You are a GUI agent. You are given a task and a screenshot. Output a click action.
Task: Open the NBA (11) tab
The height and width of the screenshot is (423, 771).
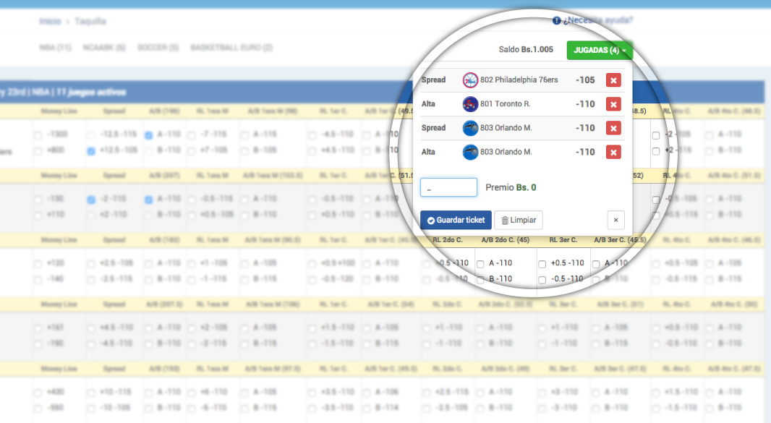(x=55, y=48)
